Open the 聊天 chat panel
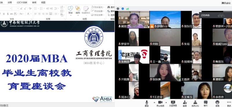The width and height of the screenshot is (232, 107). 206,103
